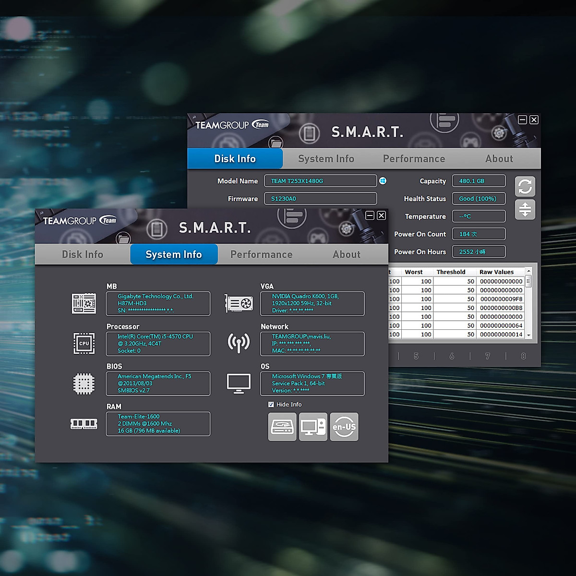576x576 pixels.
Task: Click the CPU icon beside Processor
Action: (x=84, y=343)
